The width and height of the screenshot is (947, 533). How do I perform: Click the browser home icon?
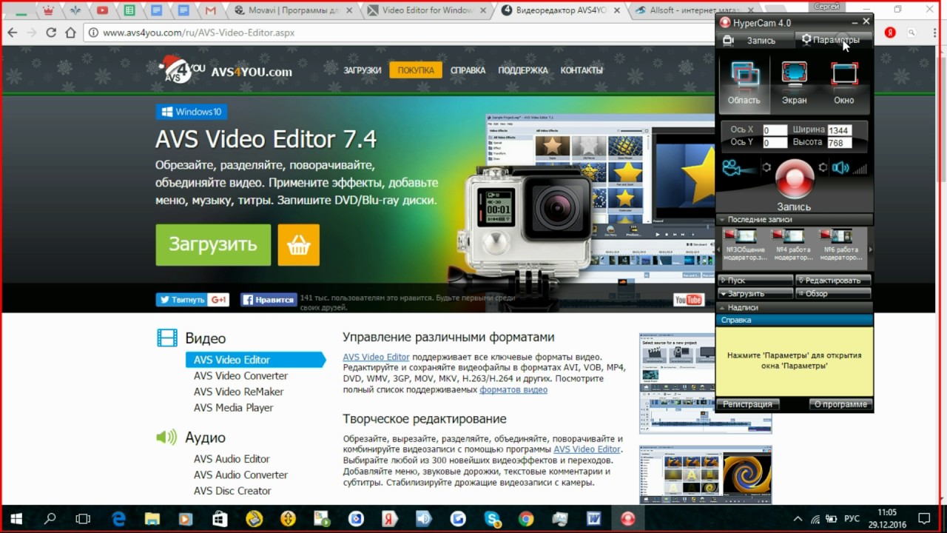coord(70,33)
